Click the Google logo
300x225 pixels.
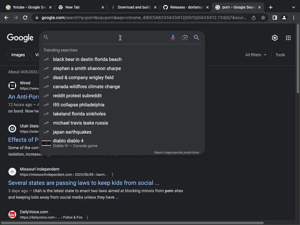(x=20, y=38)
